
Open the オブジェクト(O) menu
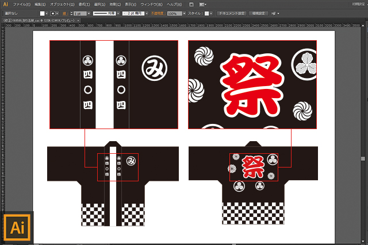pos(60,4)
